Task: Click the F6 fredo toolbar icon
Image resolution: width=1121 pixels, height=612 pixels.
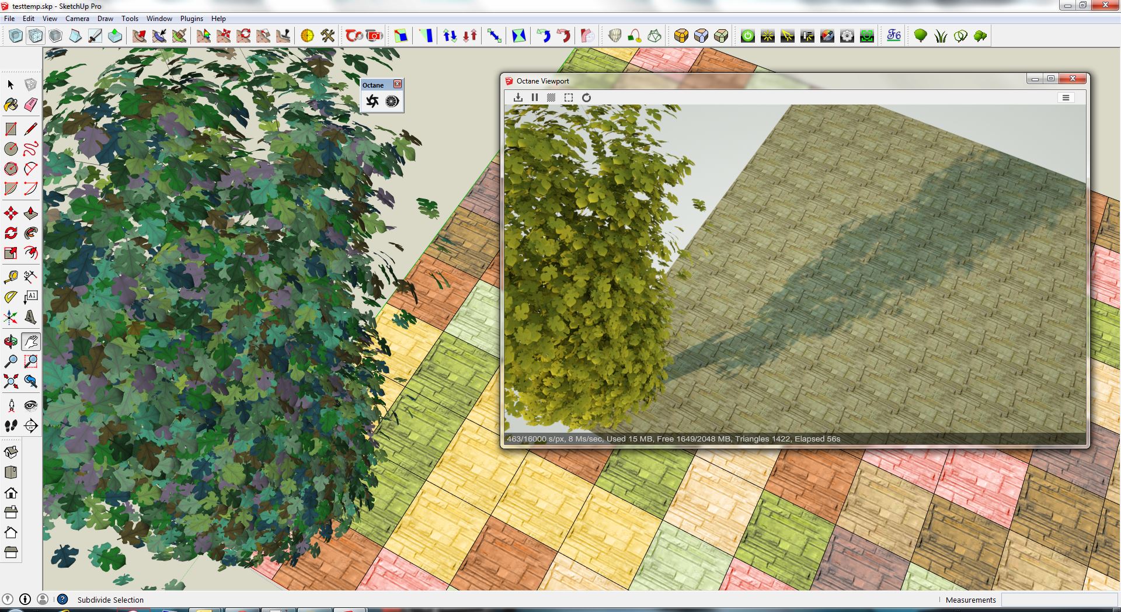Action: (x=893, y=36)
